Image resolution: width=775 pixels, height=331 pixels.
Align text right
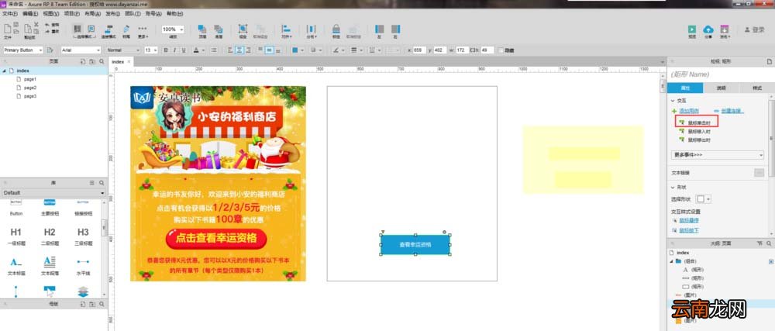249,50
